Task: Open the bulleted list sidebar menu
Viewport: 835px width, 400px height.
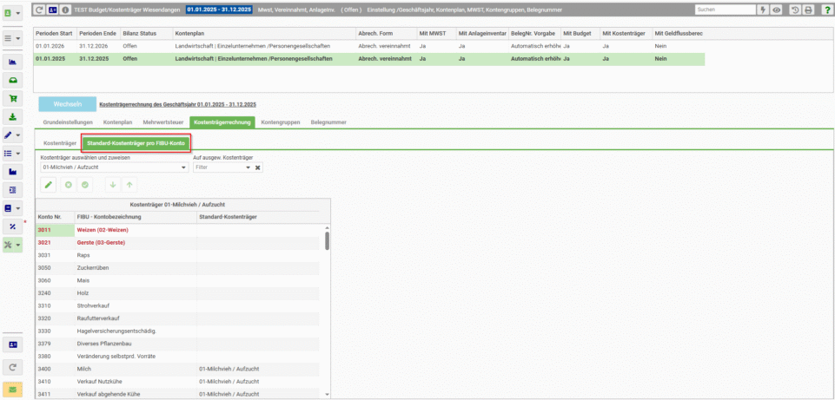Action: [13, 154]
